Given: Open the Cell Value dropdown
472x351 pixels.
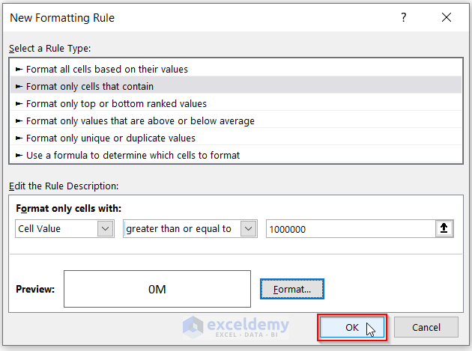Looking at the screenshot, I should coord(106,229).
